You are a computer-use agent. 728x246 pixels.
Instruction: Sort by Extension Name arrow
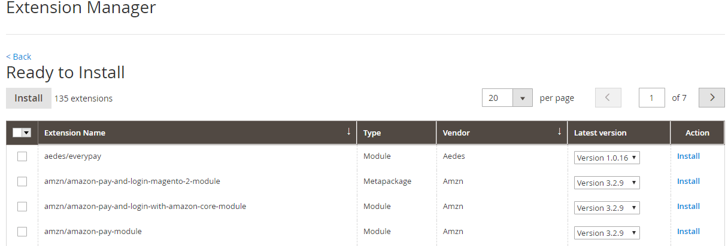348,132
